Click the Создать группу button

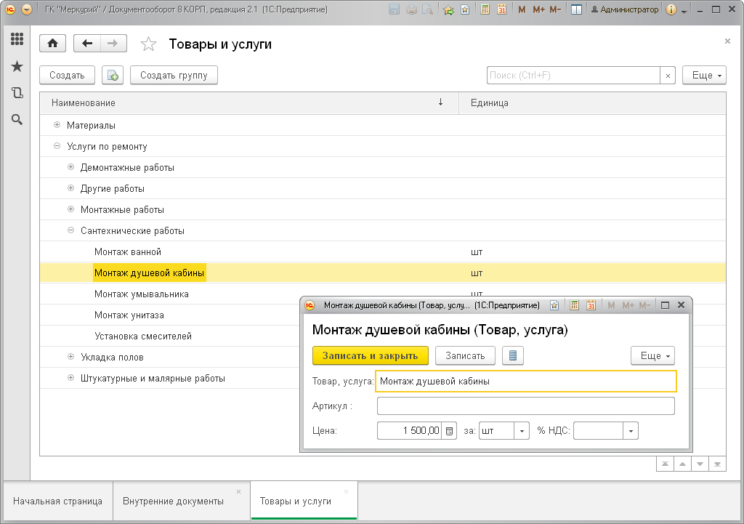click(x=174, y=75)
